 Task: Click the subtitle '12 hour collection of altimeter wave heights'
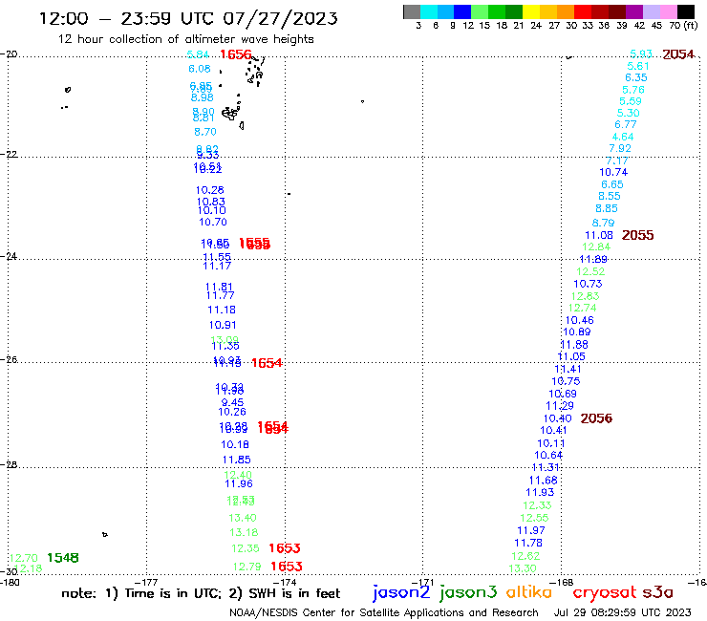click(185, 39)
